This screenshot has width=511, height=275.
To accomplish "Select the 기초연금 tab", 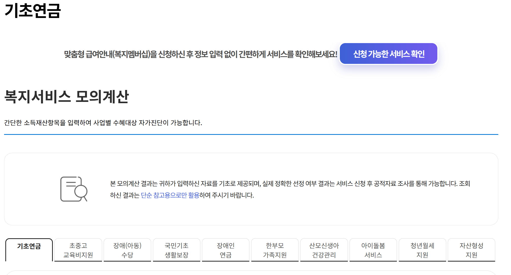I will click(x=29, y=250).
